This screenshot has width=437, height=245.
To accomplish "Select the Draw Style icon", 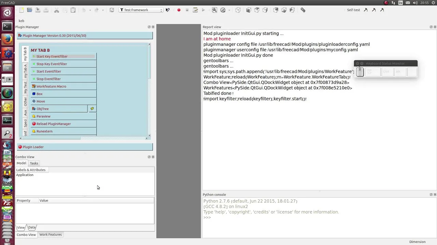I will (x=223, y=10).
